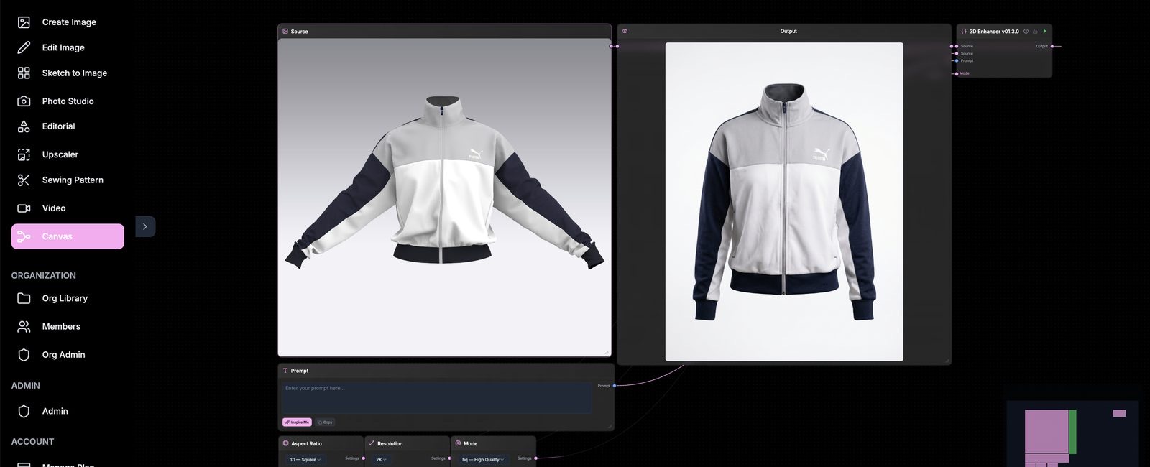
Task: Click the Photo Studio camera icon
Action: pyautogui.click(x=24, y=101)
